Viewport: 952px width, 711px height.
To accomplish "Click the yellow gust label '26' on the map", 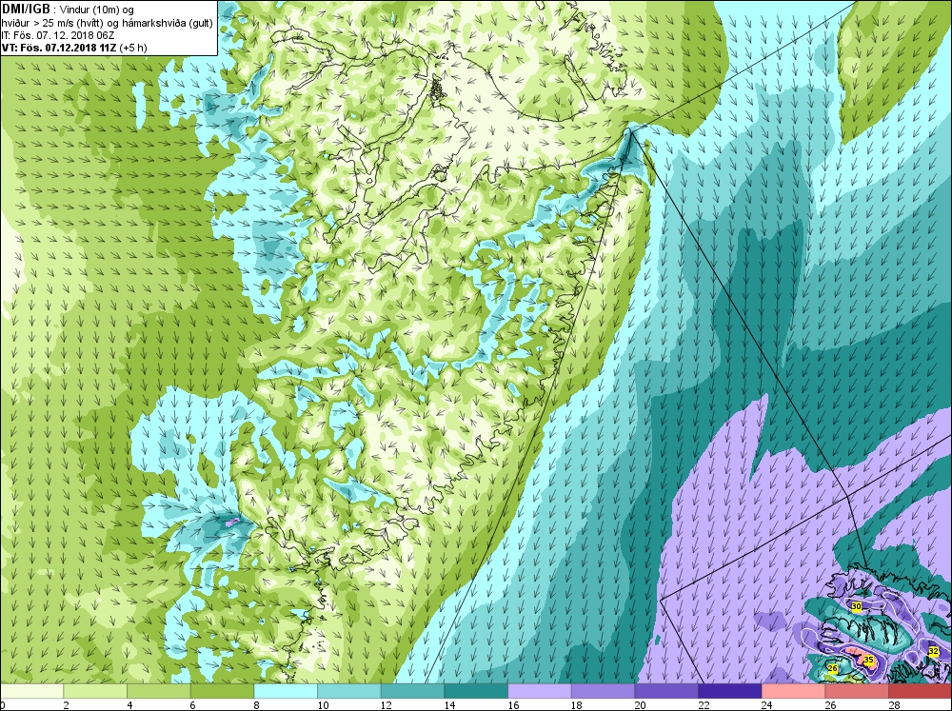I will click(x=832, y=668).
